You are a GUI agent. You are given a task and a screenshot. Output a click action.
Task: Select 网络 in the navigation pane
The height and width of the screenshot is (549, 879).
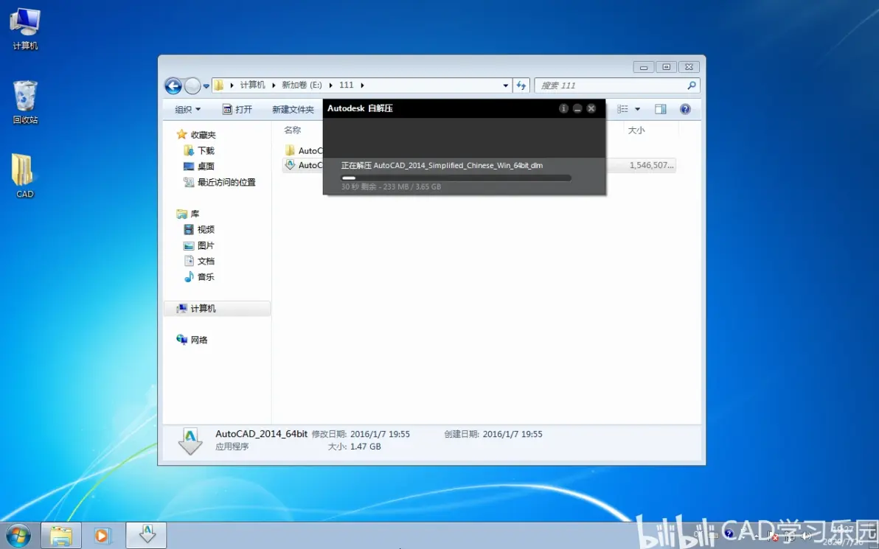coord(192,340)
